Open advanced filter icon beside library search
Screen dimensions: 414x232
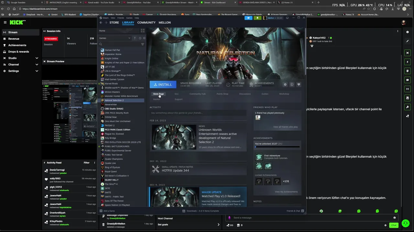[x=142, y=44]
